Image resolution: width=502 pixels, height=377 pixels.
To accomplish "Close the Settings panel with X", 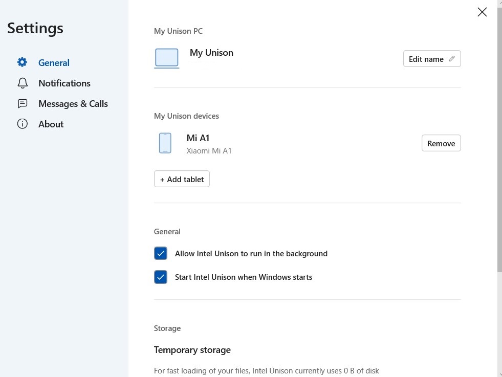I will [x=482, y=12].
